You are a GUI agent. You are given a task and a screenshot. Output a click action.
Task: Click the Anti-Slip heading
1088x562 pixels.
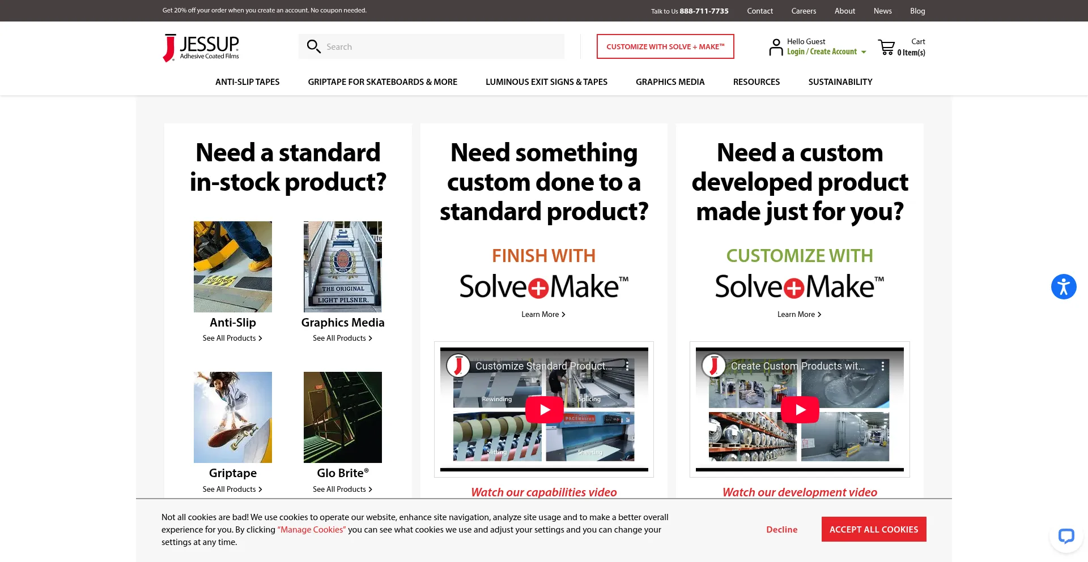(x=232, y=322)
